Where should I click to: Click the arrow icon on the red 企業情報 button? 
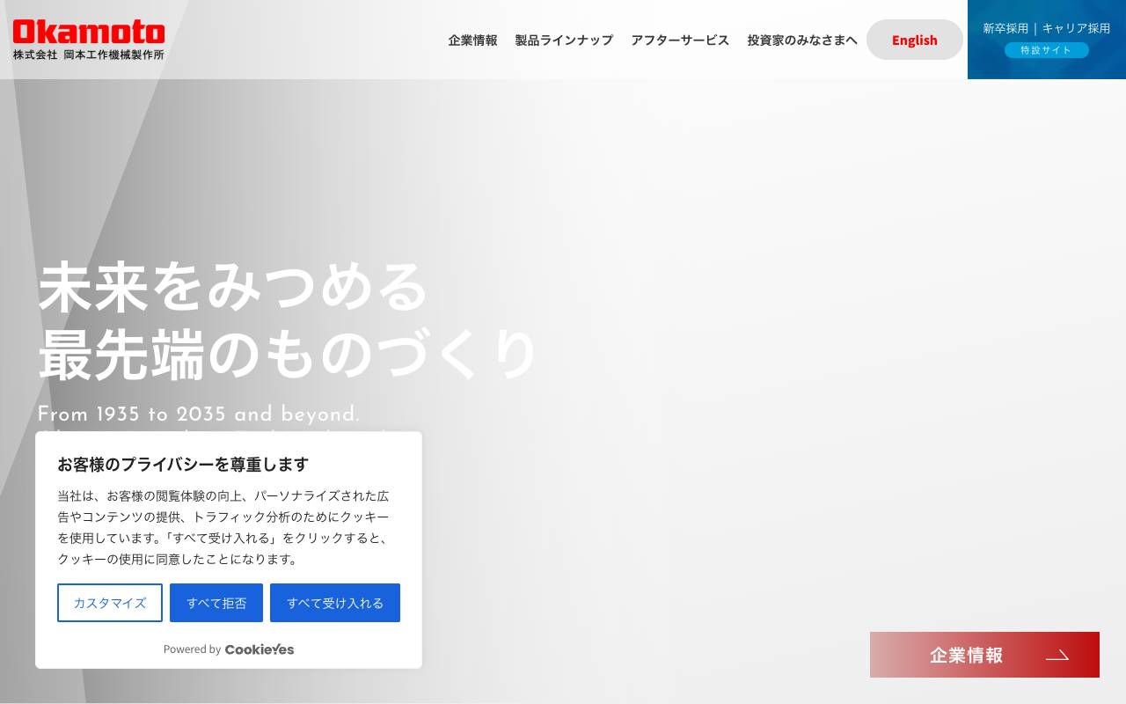1057,656
